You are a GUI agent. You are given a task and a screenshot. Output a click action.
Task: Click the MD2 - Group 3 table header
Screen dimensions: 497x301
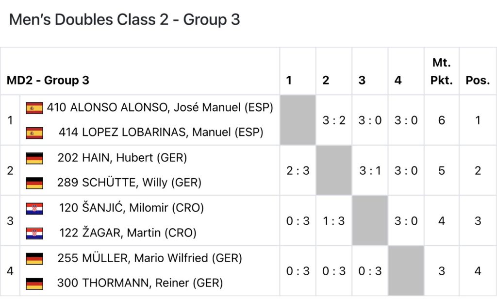(x=48, y=80)
